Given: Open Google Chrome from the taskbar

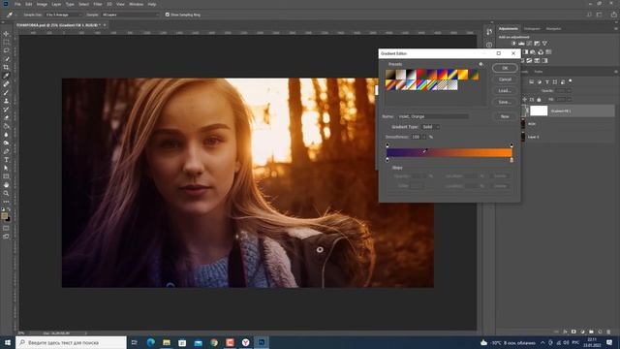Looking at the screenshot, I should click(x=214, y=342).
